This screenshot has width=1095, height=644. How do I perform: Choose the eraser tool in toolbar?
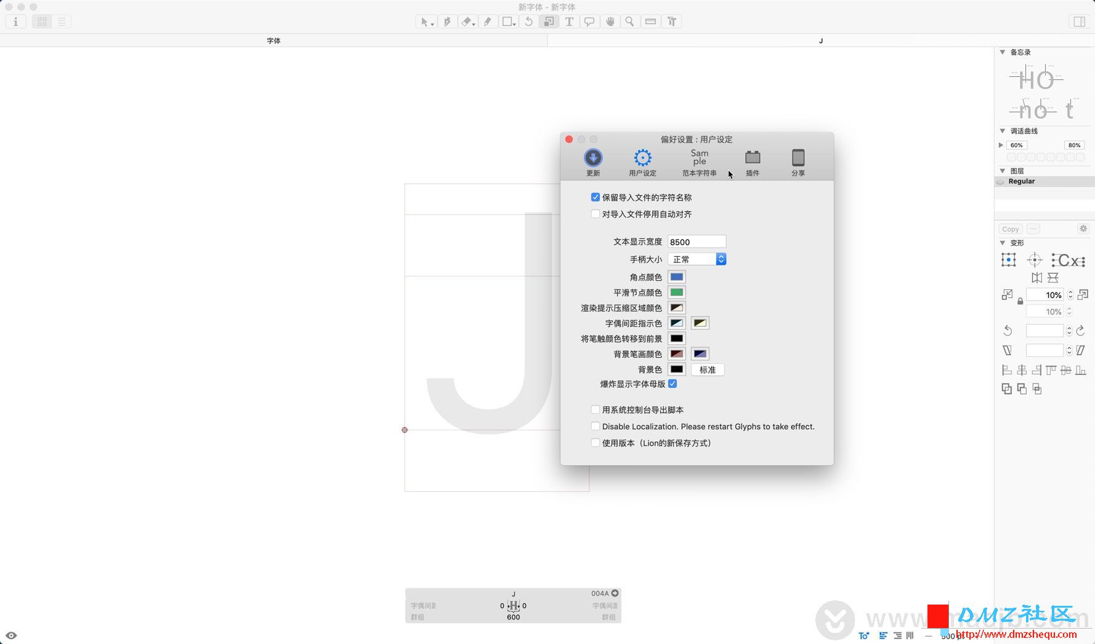[468, 22]
